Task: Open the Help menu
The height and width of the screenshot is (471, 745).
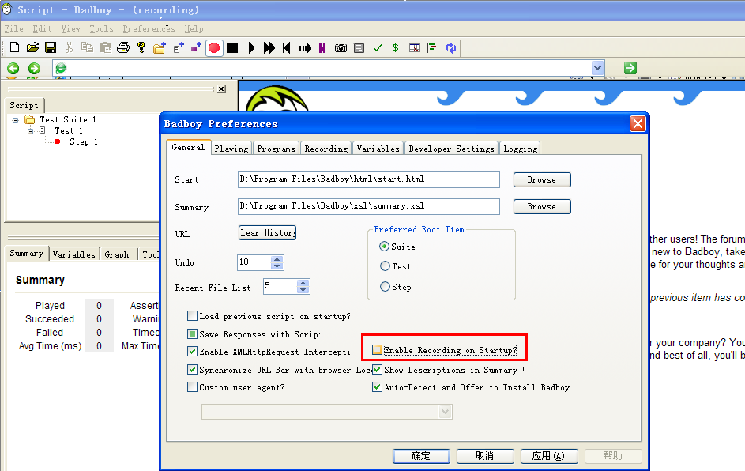Action: coord(194,29)
